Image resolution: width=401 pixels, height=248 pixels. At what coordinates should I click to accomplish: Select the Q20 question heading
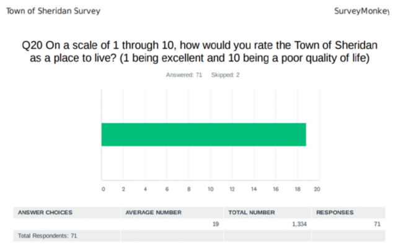tap(200, 51)
